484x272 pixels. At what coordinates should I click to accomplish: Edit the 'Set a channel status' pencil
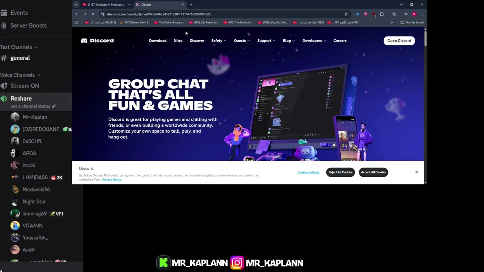(54, 106)
